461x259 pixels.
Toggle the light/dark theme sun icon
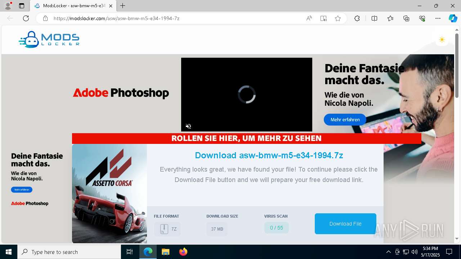tap(442, 40)
